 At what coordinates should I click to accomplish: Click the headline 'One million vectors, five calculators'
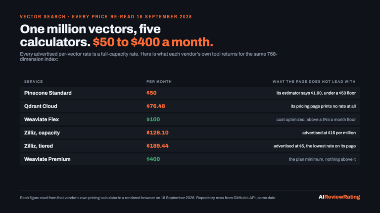click(x=90, y=35)
